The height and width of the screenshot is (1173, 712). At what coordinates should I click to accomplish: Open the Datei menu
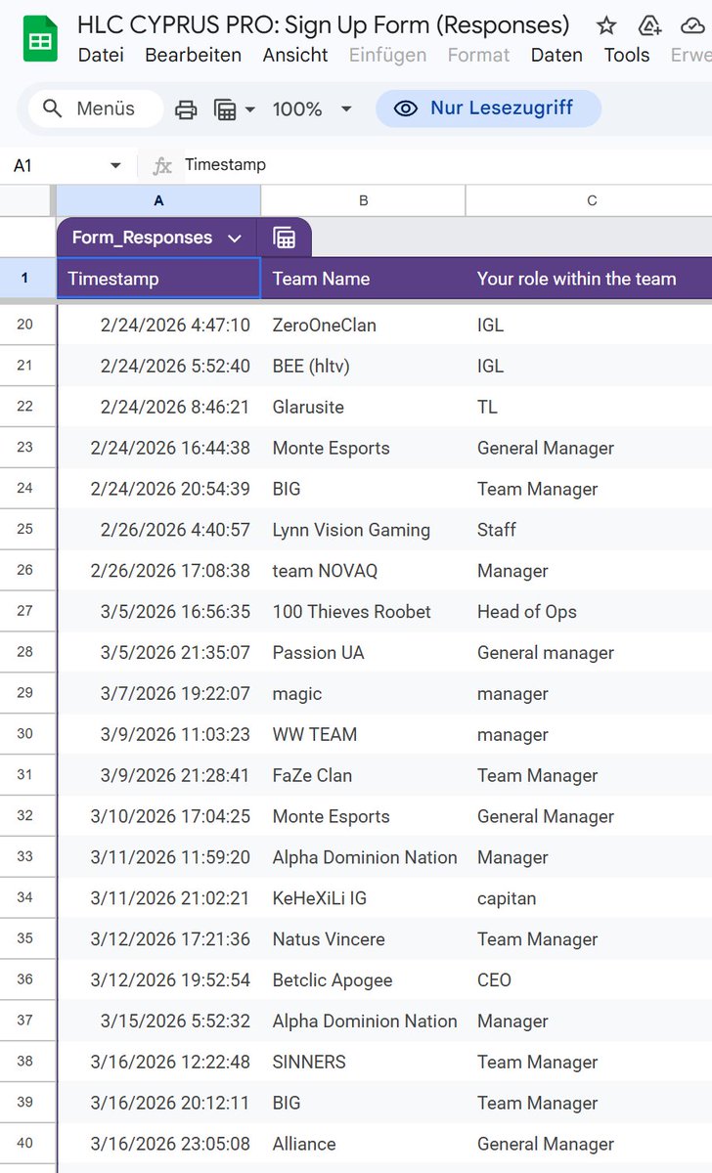click(101, 55)
